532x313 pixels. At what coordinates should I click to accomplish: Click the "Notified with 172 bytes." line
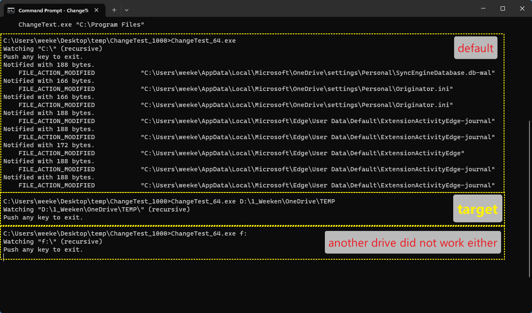49,145
